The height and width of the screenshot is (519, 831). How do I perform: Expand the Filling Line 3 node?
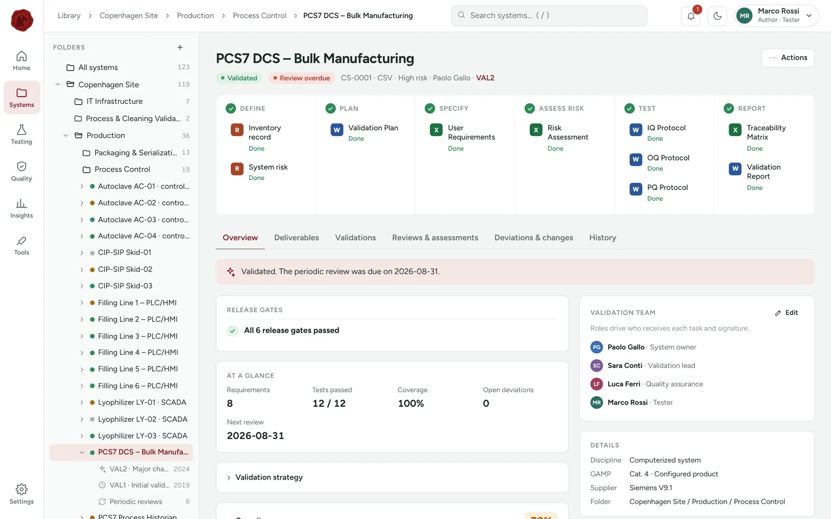pos(82,336)
